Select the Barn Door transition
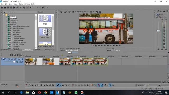Screen dimensions: 169x95 coord(13,25)
